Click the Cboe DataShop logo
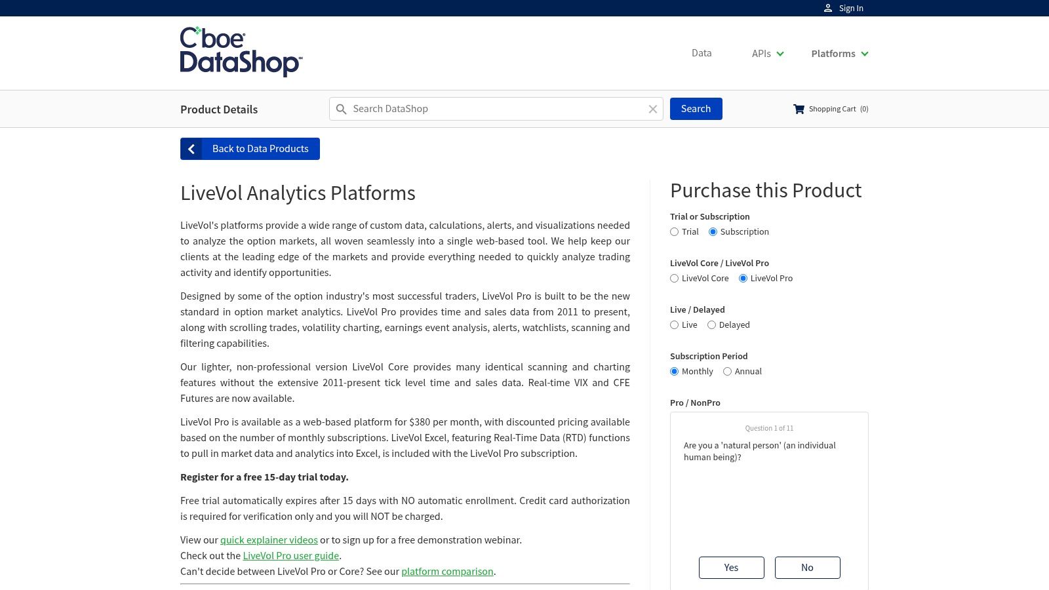Image resolution: width=1049 pixels, height=590 pixels. [x=241, y=52]
